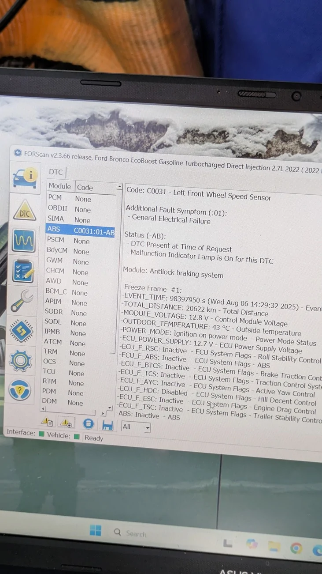
Task: Click the blue trash reset DTC icon
Action: (89, 424)
